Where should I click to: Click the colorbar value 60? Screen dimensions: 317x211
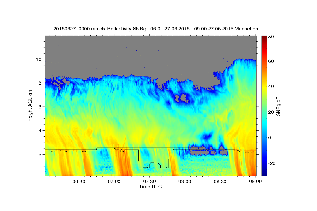271,61
